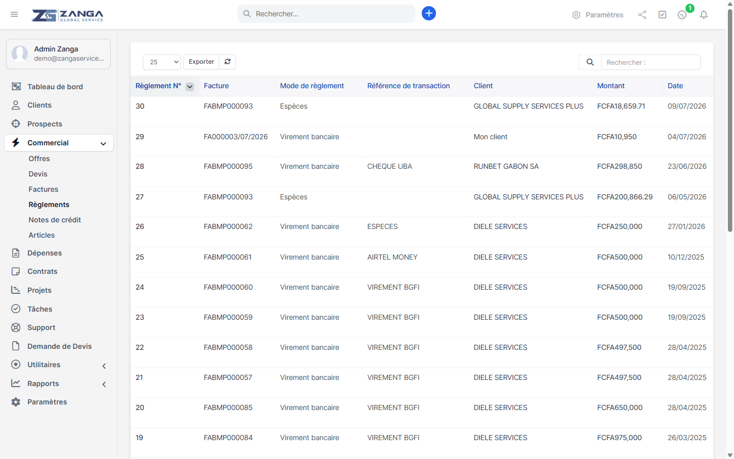Click the Projets chart icon
Image resolution: width=734 pixels, height=459 pixels.
16,290
